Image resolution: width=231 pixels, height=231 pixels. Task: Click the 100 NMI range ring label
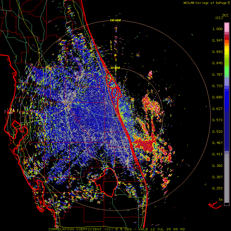115,20
